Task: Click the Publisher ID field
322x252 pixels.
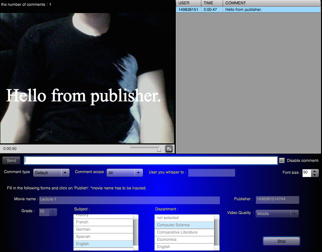Action: click(x=277, y=200)
